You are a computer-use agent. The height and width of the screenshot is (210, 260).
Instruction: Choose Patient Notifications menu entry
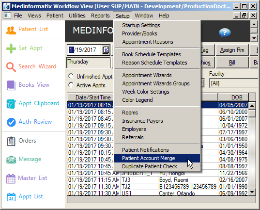point(157,150)
